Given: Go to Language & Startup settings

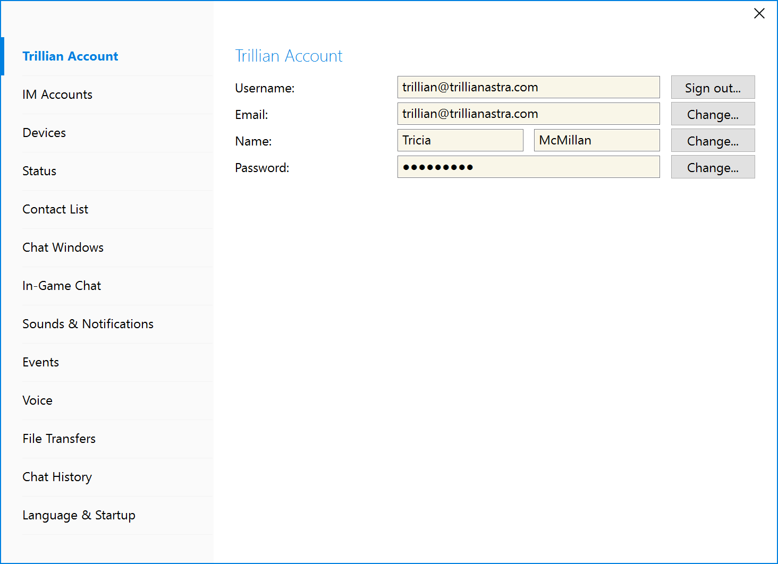Looking at the screenshot, I should (x=107, y=515).
